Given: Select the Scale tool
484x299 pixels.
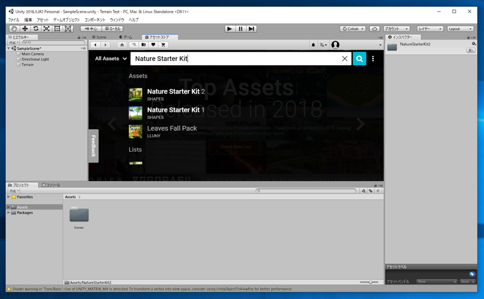Looking at the screenshot, I should click(x=47, y=28).
